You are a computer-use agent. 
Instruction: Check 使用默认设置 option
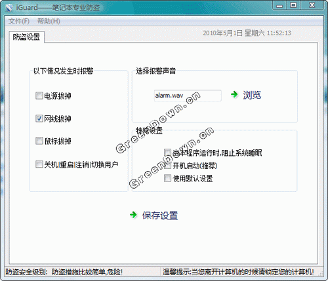click(x=167, y=178)
